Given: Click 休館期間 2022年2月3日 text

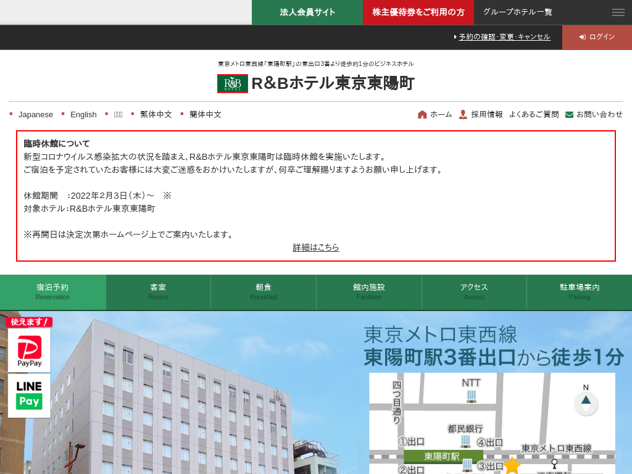Looking at the screenshot, I should pos(98,196).
